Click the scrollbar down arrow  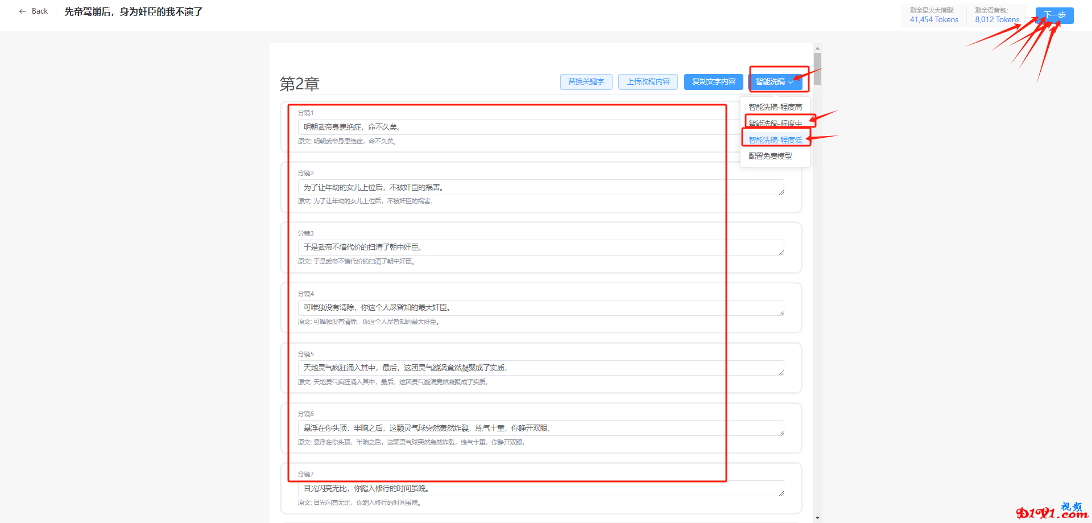click(x=817, y=518)
